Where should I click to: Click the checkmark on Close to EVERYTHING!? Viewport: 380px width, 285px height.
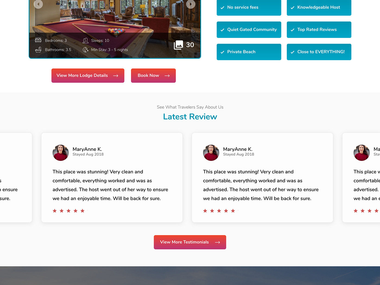(x=292, y=52)
